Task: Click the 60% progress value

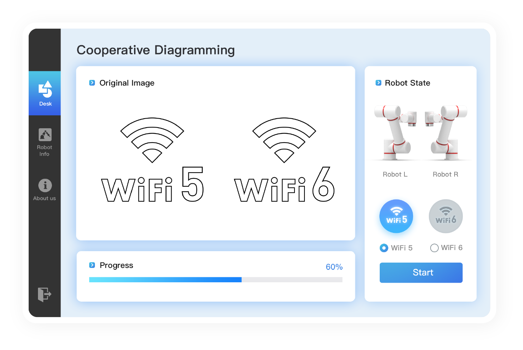Action: coord(334,267)
